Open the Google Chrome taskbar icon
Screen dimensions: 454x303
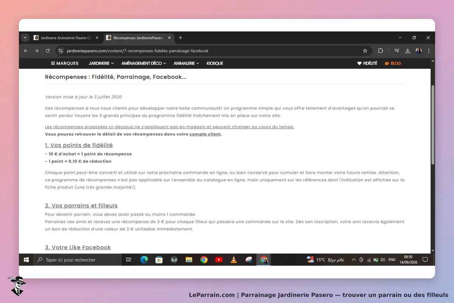(x=204, y=260)
